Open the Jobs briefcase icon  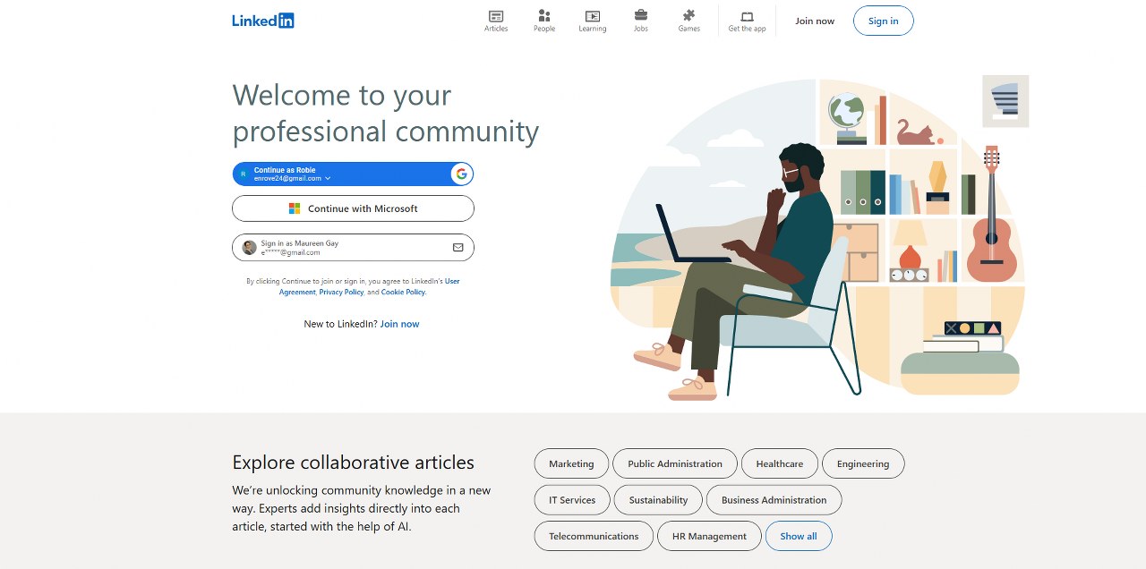pyautogui.click(x=641, y=15)
